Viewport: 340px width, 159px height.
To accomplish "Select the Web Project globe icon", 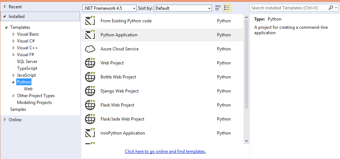I will (90, 63).
